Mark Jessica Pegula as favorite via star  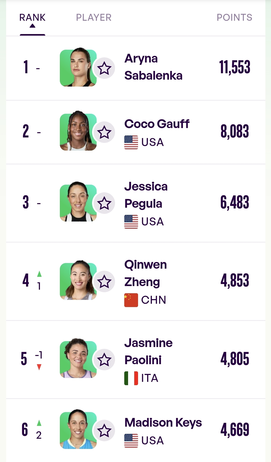coord(104,203)
